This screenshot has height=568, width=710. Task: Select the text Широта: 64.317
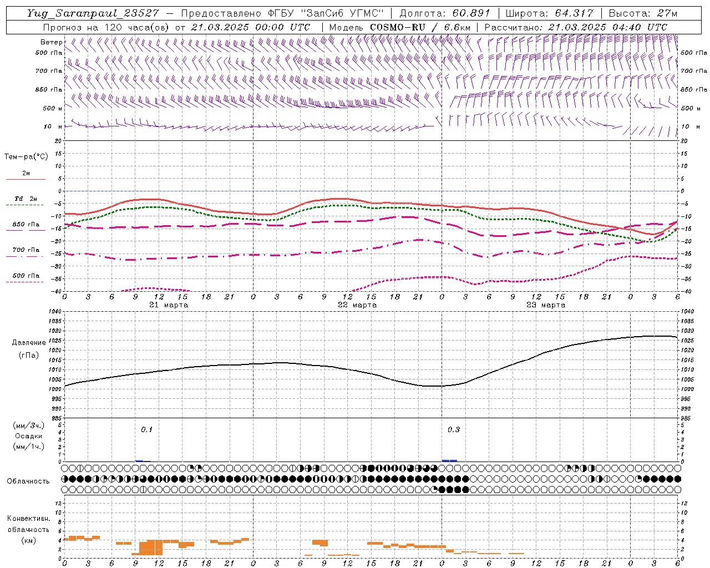pyautogui.click(x=550, y=13)
